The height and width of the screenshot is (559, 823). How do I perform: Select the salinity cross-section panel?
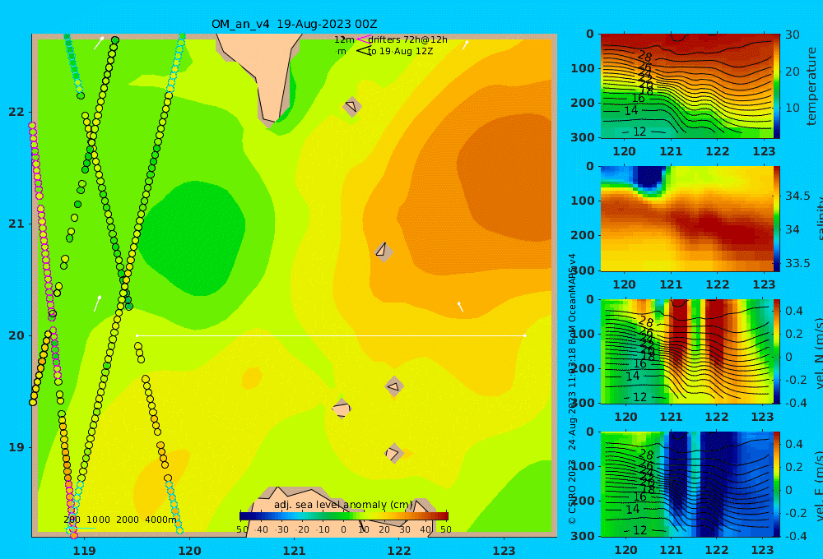[x=686, y=219]
